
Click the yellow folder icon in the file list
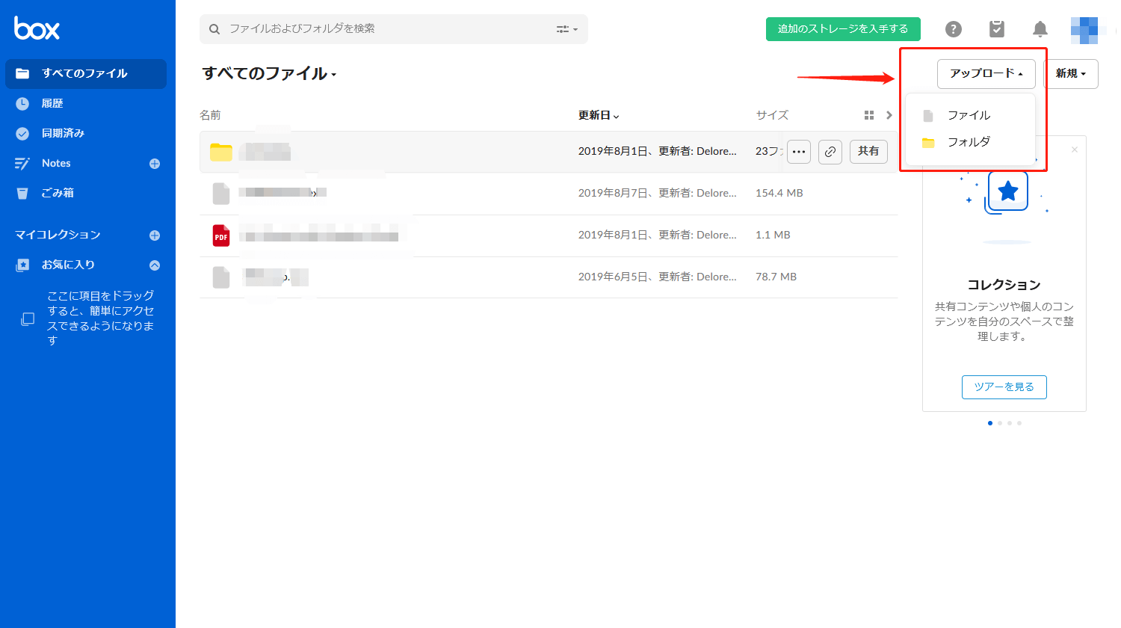click(221, 152)
